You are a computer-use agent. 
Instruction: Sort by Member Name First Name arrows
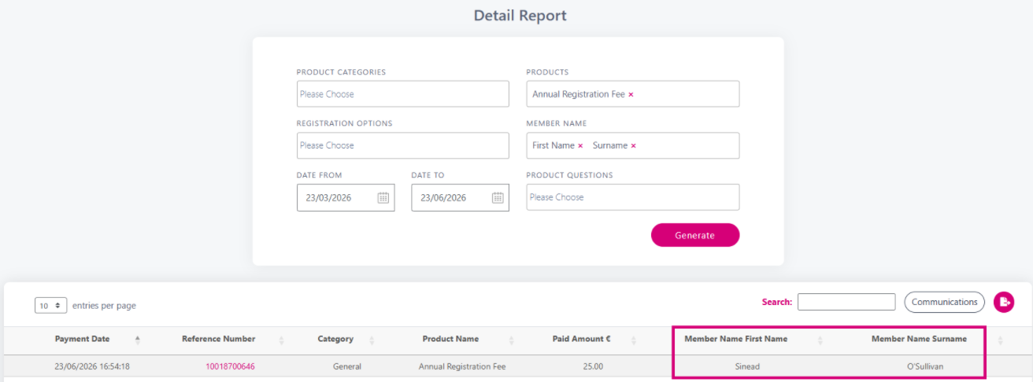point(820,340)
